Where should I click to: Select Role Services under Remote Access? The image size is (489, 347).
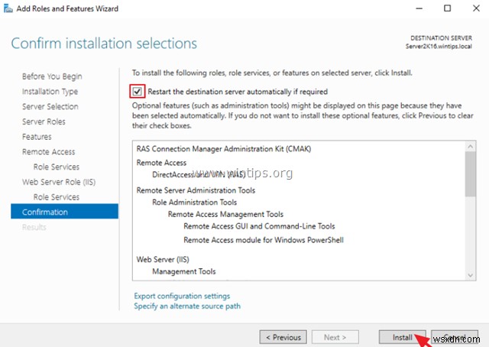pos(56,167)
